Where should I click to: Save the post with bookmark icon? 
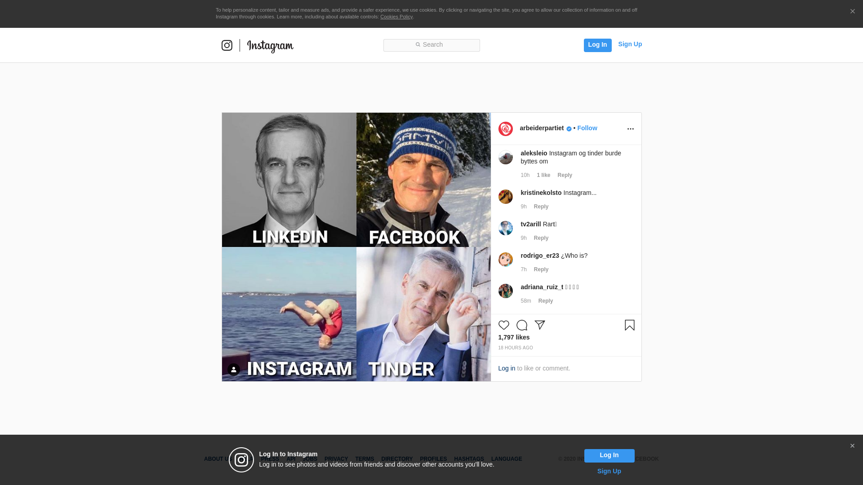pyautogui.click(x=630, y=325)
